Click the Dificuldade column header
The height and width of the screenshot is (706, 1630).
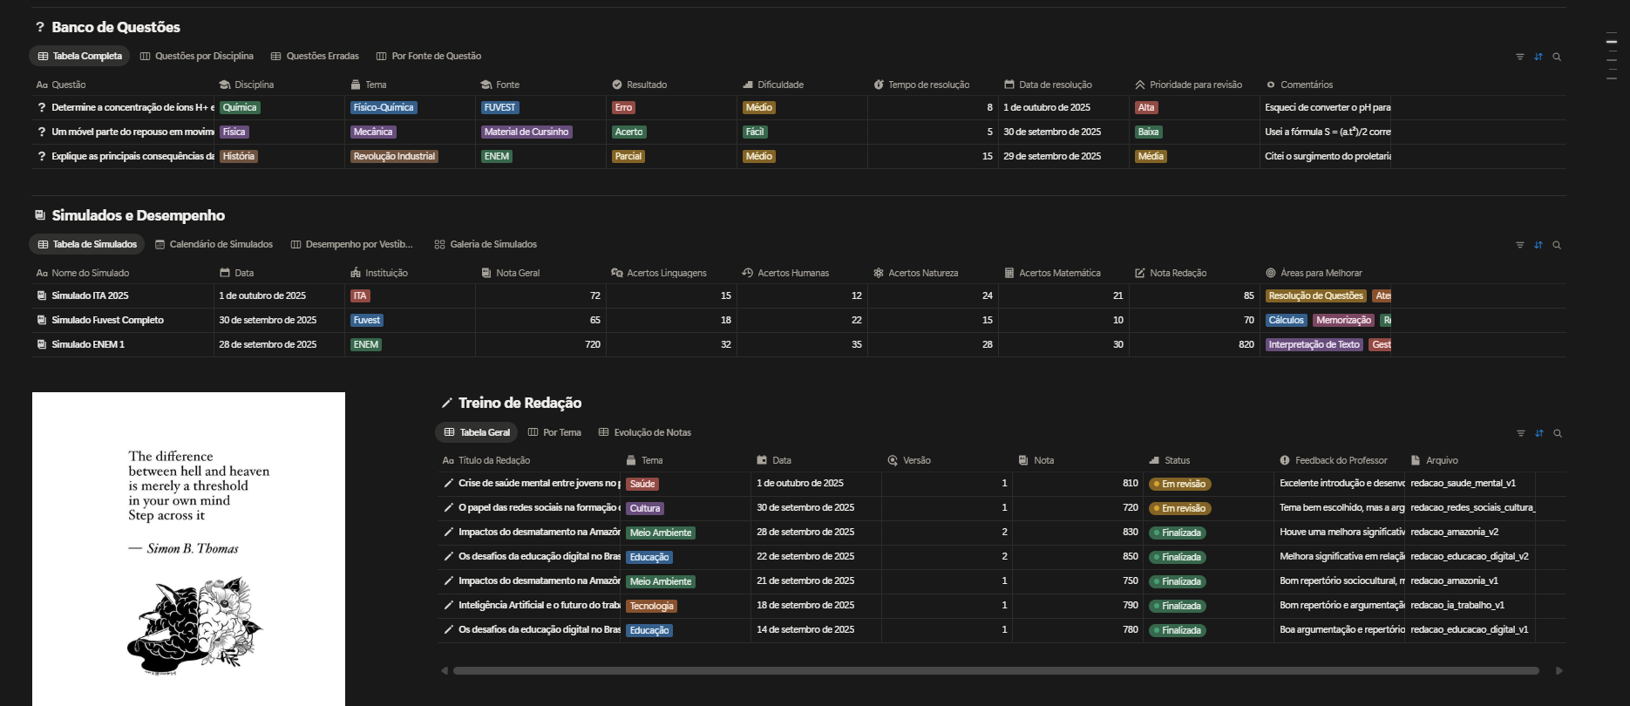coord(779,85)
